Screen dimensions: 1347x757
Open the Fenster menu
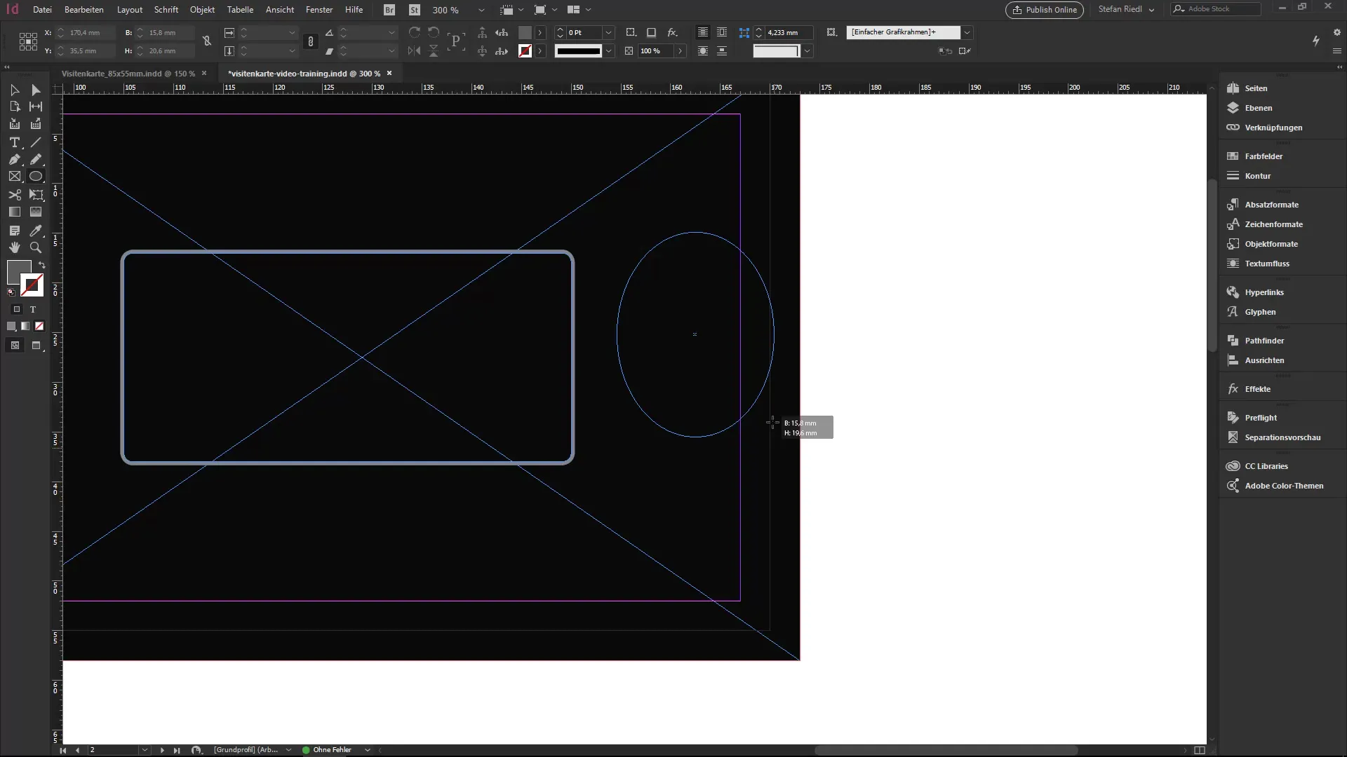click(319, 10)
